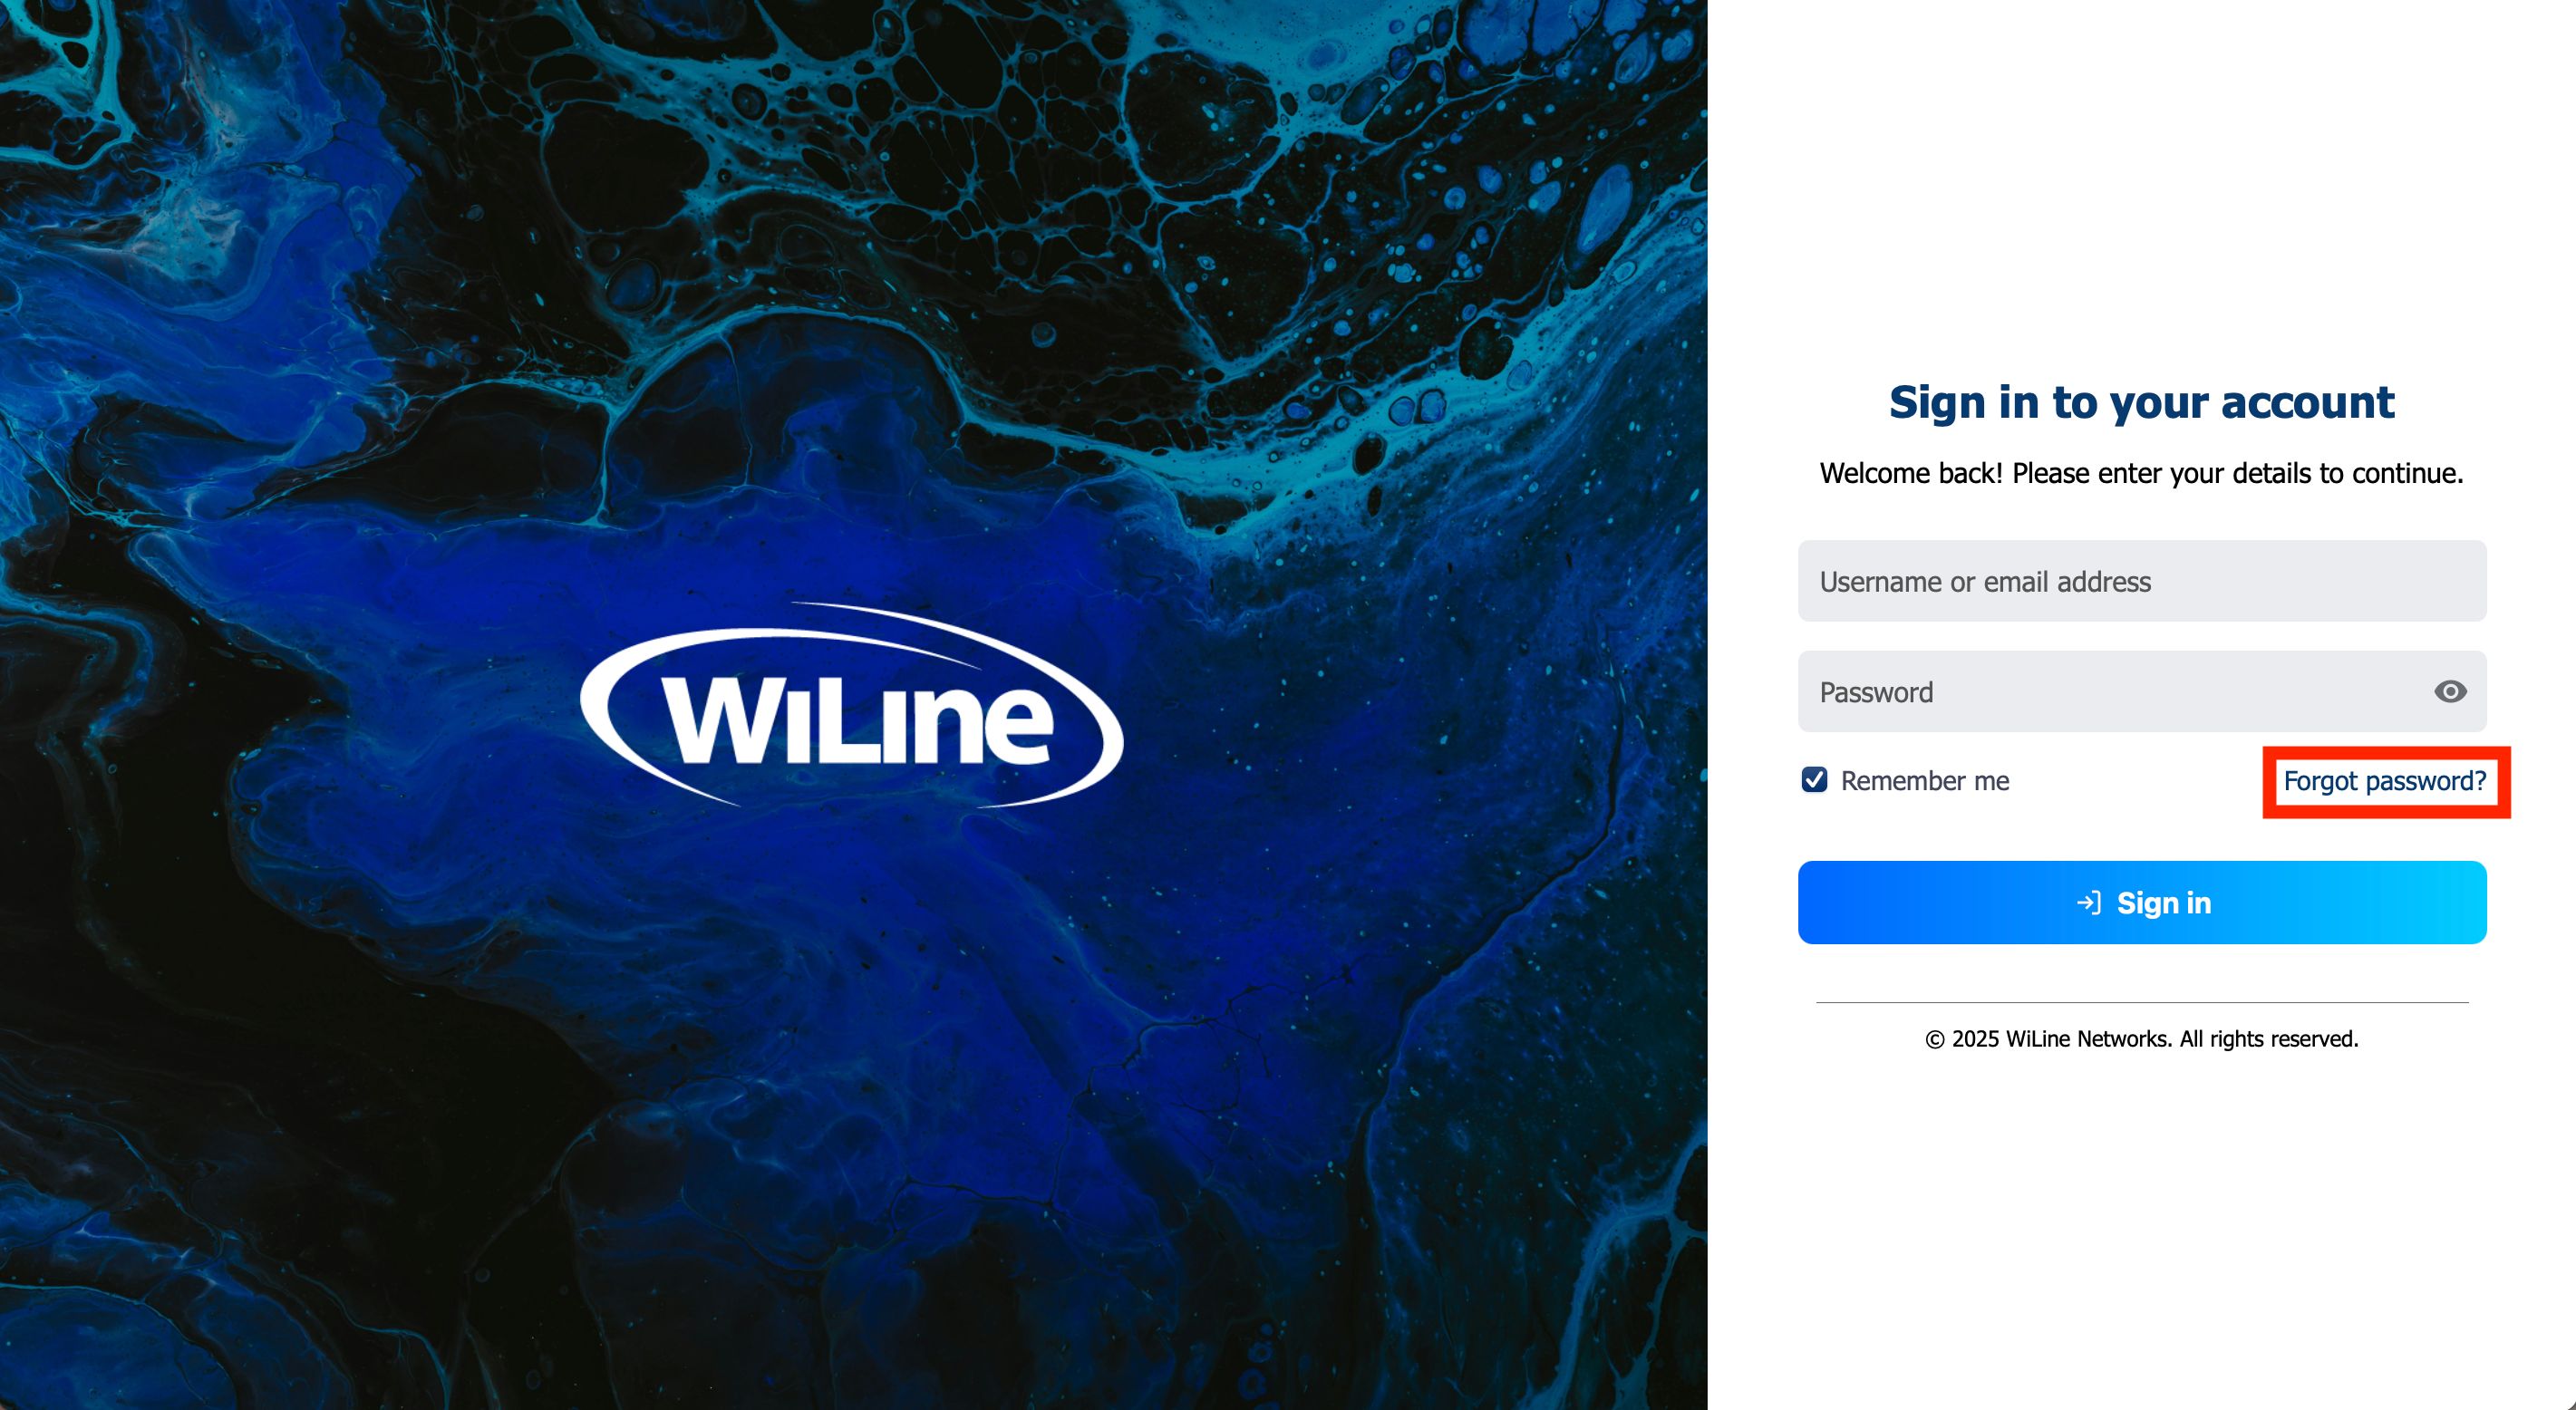Click the Welcome back! instruction text
Image resolution: width=2576 pixels, height=1410 pixels.
click(2142, 473)
